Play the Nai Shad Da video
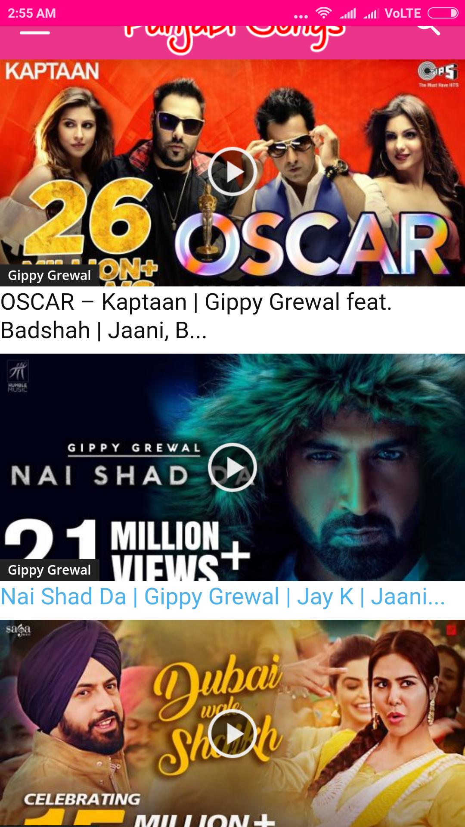Screen dimensions: 465x827 click(232, 467)
